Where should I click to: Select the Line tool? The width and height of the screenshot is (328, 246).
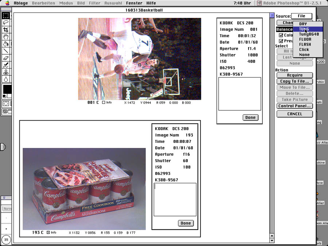click(x=6, y=51)
